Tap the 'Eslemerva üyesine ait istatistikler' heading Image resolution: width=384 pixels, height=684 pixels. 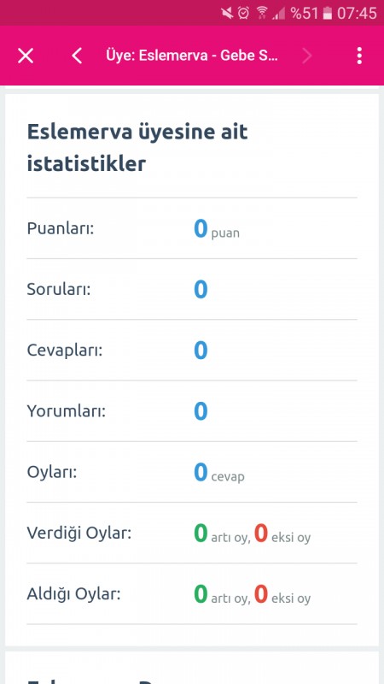(137, 148)
